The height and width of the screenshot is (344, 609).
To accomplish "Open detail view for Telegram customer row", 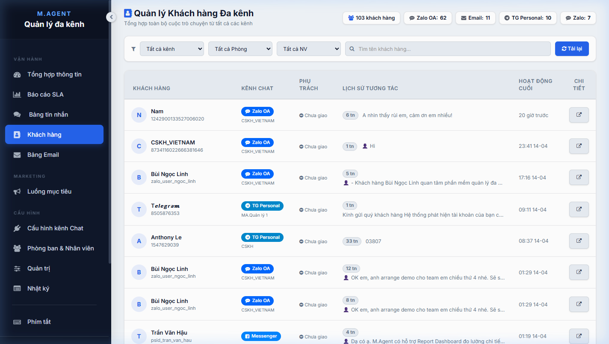I will [x=579, y=209].
